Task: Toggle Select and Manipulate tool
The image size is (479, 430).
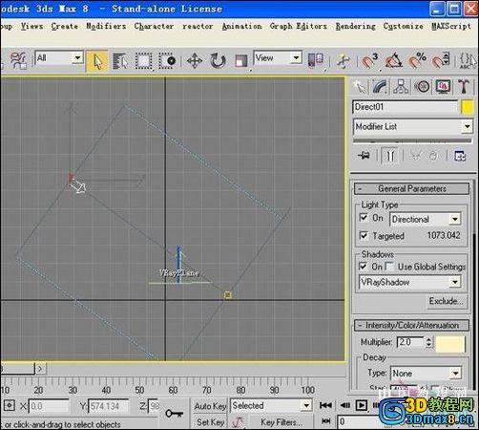Action: tap(344, 61)
